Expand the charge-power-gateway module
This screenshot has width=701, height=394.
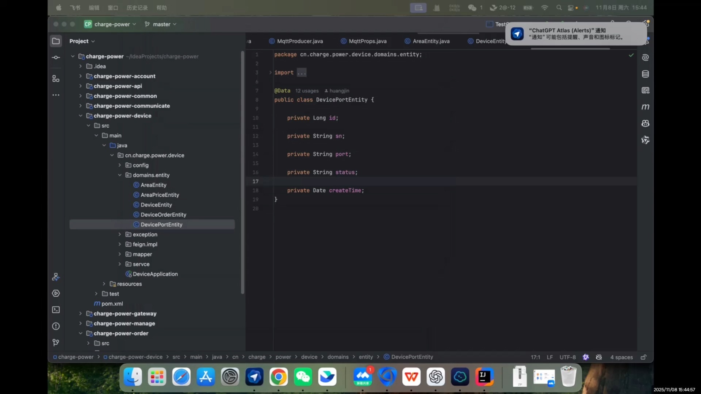tap(80, 313)
